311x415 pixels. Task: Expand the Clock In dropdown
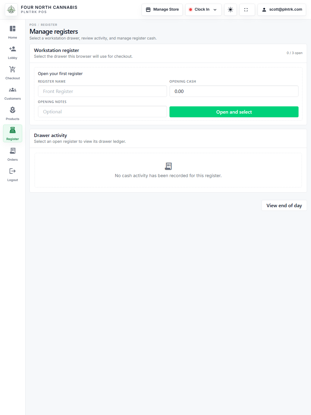coord(203,10)
